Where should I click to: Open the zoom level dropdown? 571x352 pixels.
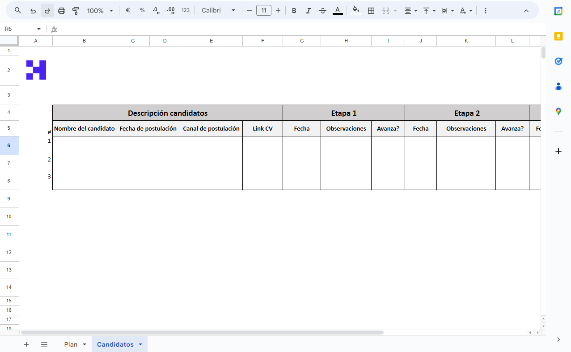tap(99, 10)
